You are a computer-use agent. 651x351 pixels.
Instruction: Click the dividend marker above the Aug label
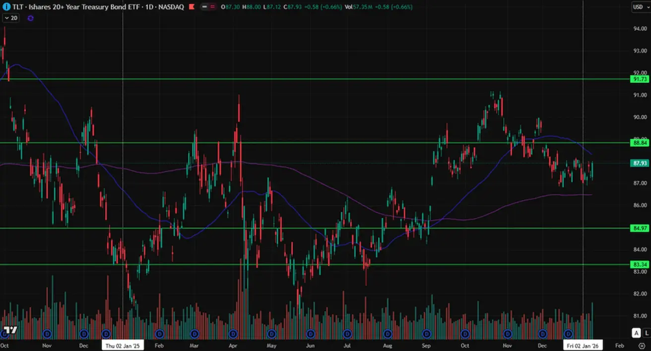click(387, 334)
